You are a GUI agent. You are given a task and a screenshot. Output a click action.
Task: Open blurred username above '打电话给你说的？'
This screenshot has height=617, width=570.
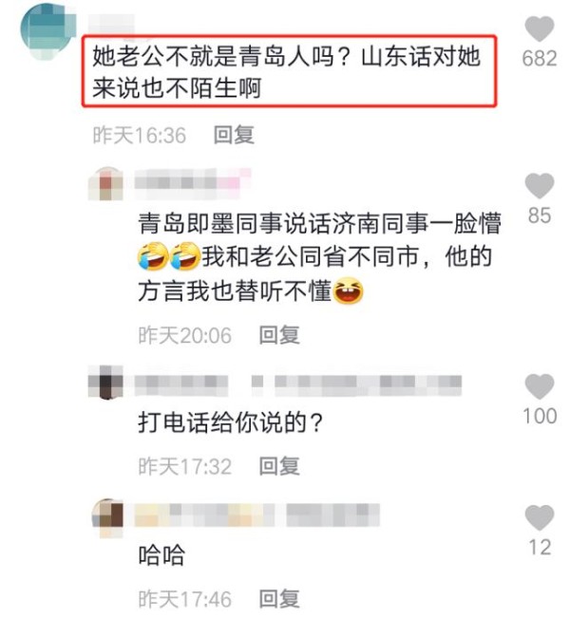(x=297, y=384)
